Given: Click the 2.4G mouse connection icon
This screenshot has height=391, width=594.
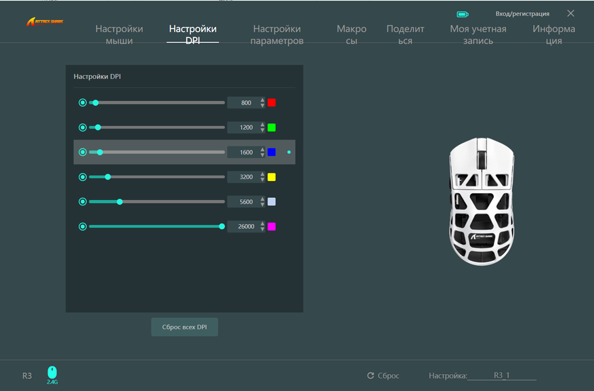Looking at the screenshot, I should point(52,373).
